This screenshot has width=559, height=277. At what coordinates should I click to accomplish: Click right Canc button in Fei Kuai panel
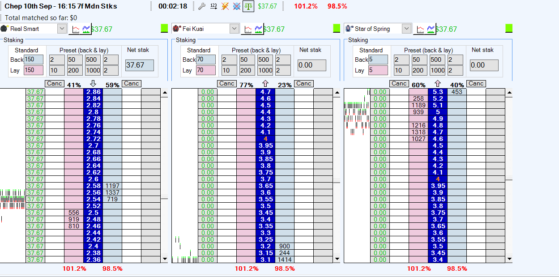(304, 84)
